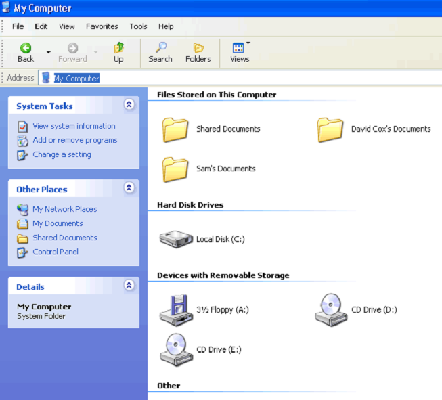Collapse the Other Places panel
Viewport: 442px width, 400px height.
coord(129,187)
